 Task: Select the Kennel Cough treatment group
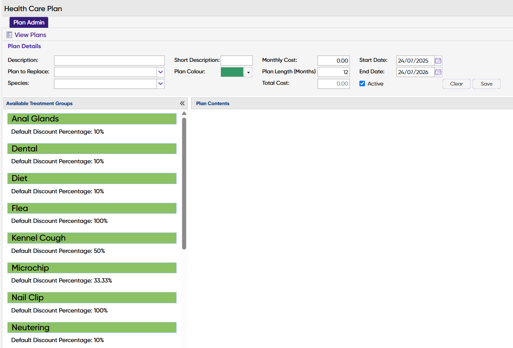tap(92, 238)
